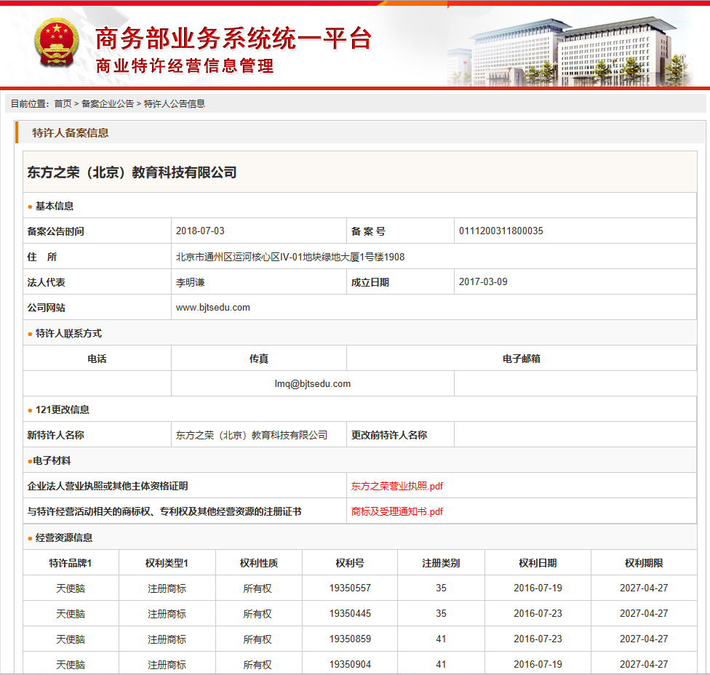Click the 121更改信息 section header

[x=63, y=410]
